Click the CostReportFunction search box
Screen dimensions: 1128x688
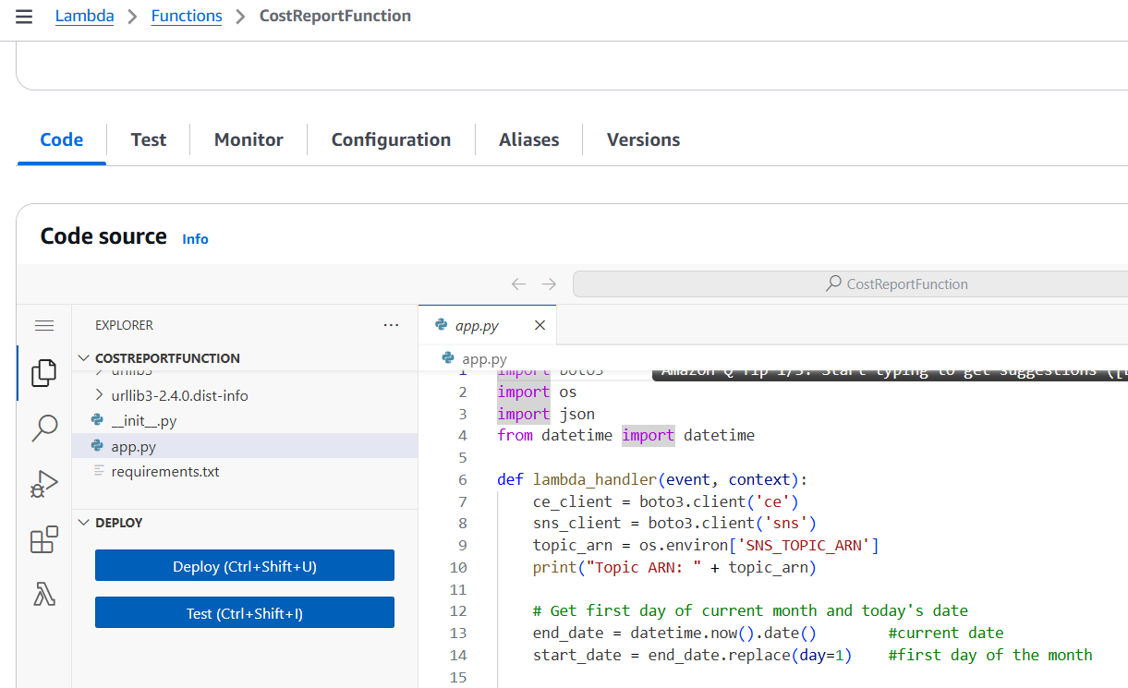tap(850, 284)
